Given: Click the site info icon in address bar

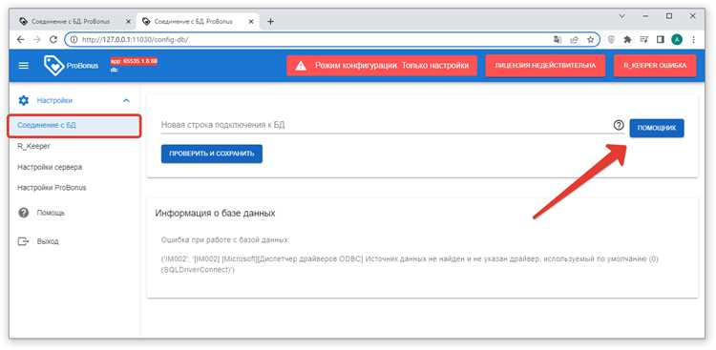Looking at the screenshot, I should click(x=74, y=40).
